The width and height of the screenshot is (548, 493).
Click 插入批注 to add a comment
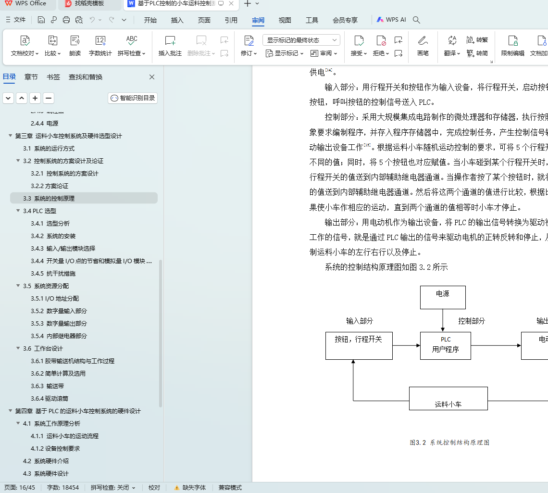(x=170, y=46)
